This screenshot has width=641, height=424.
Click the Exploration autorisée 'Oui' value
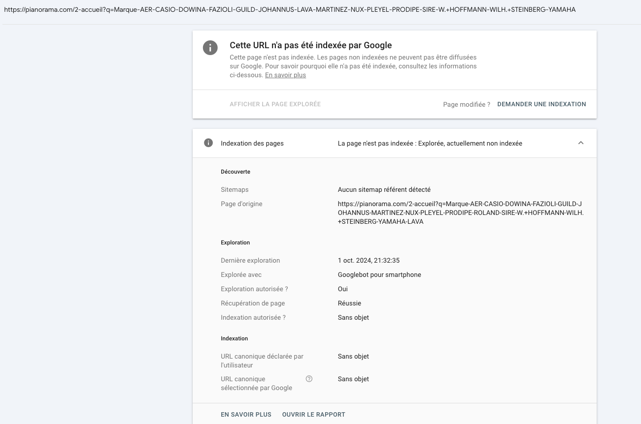tap(343, 289)
